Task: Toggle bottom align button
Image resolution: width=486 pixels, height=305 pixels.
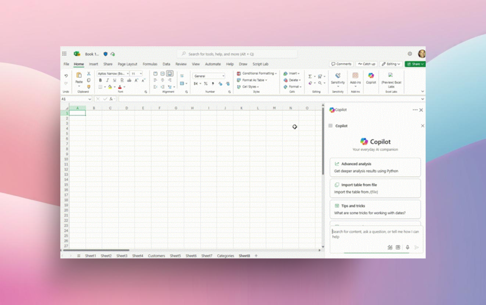Action: (170, 74)
